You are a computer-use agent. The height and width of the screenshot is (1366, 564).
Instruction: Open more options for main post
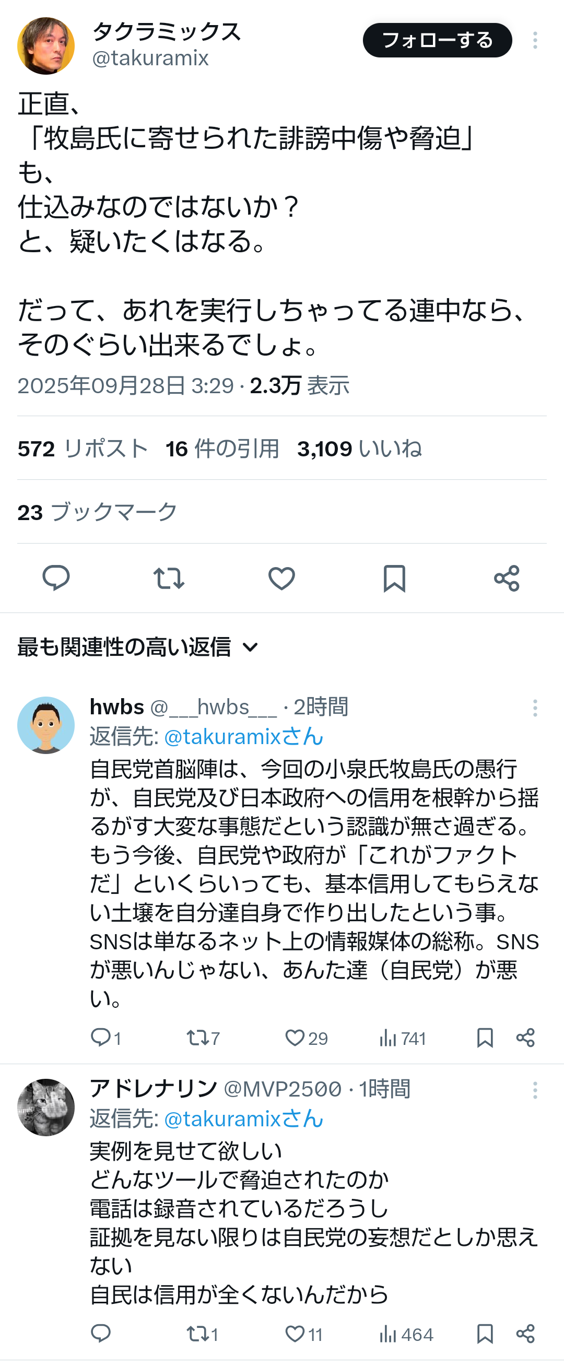point(535,40)
